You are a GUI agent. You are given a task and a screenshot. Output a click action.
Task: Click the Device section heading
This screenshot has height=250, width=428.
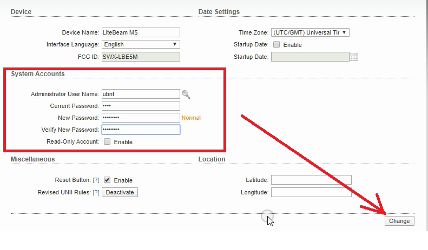[21, 12]
